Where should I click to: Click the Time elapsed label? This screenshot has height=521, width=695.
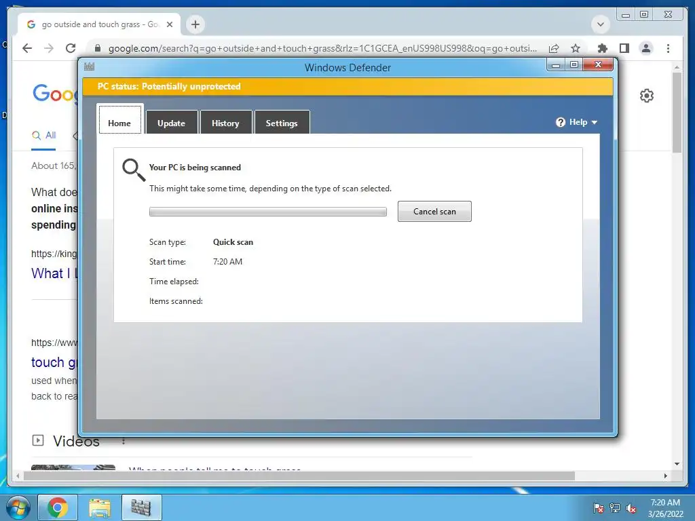tap(174, 282)
